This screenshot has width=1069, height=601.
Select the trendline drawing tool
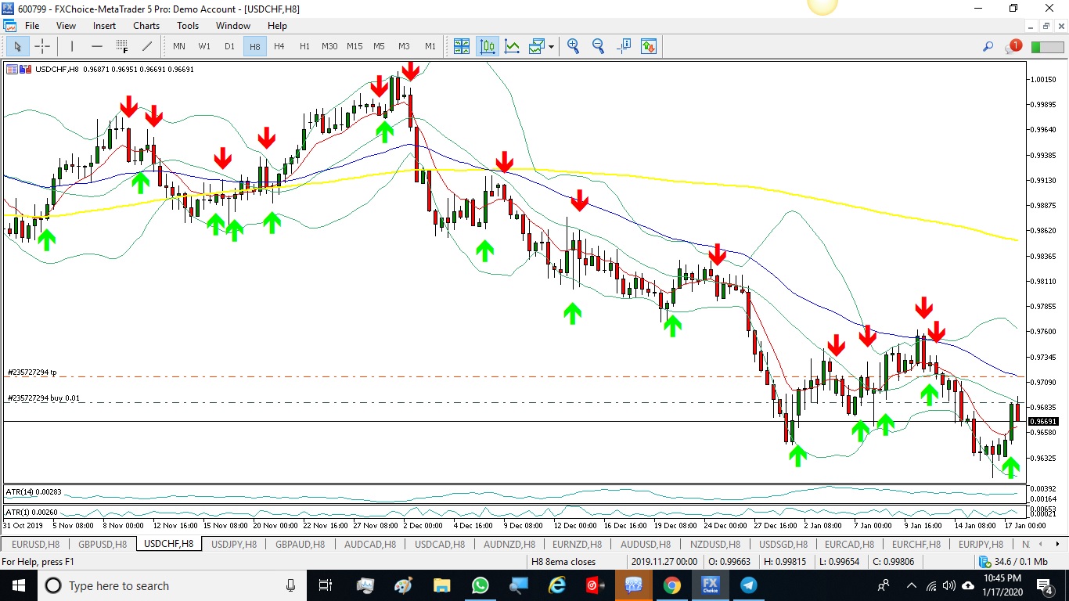(146, 46)
